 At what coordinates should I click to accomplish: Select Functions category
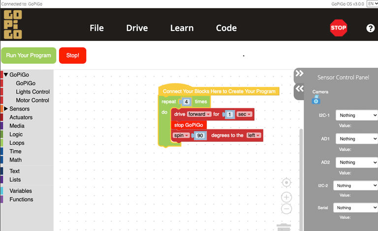[x=21, y=200]
